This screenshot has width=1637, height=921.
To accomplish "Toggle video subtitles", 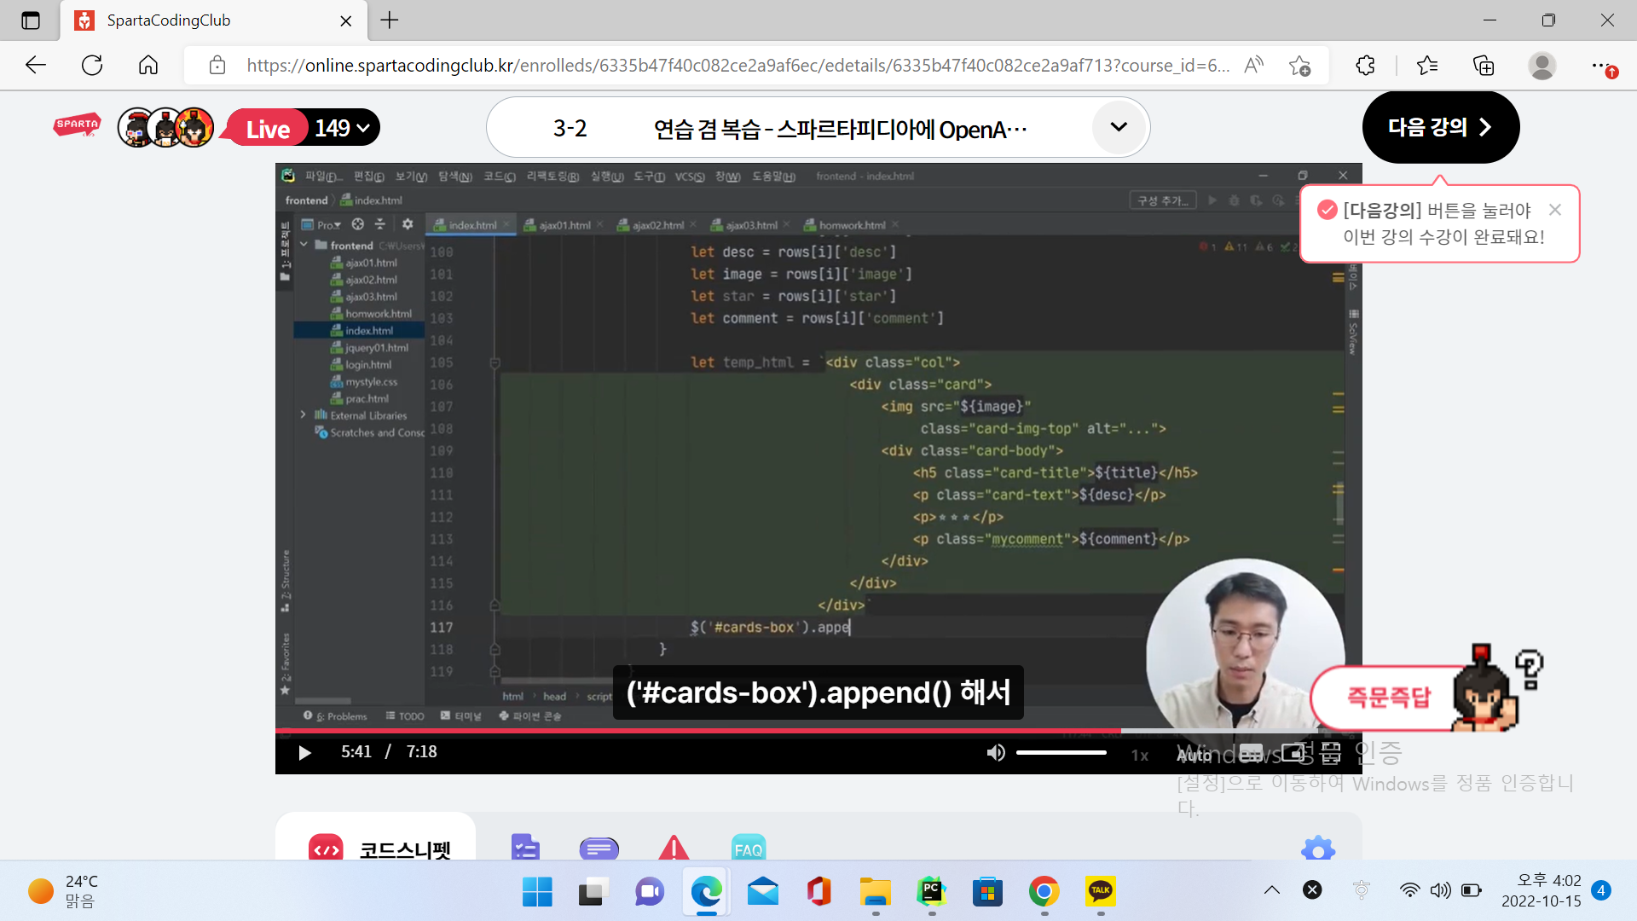I will pyautogui.click(x=1251, y=753).
